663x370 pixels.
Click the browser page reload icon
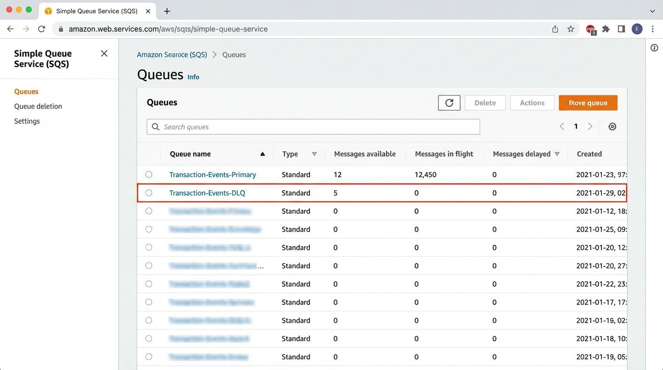41,29
